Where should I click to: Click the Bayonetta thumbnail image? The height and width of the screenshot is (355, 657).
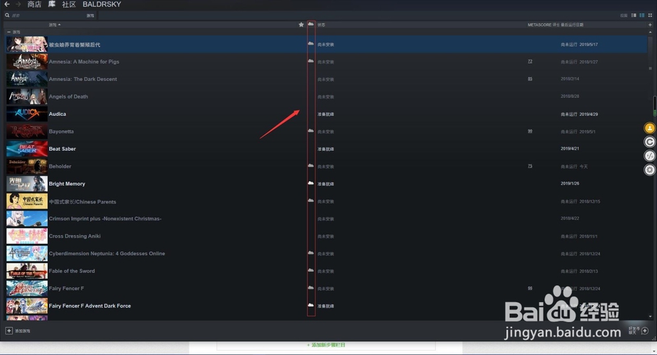[x=27, y=131]
